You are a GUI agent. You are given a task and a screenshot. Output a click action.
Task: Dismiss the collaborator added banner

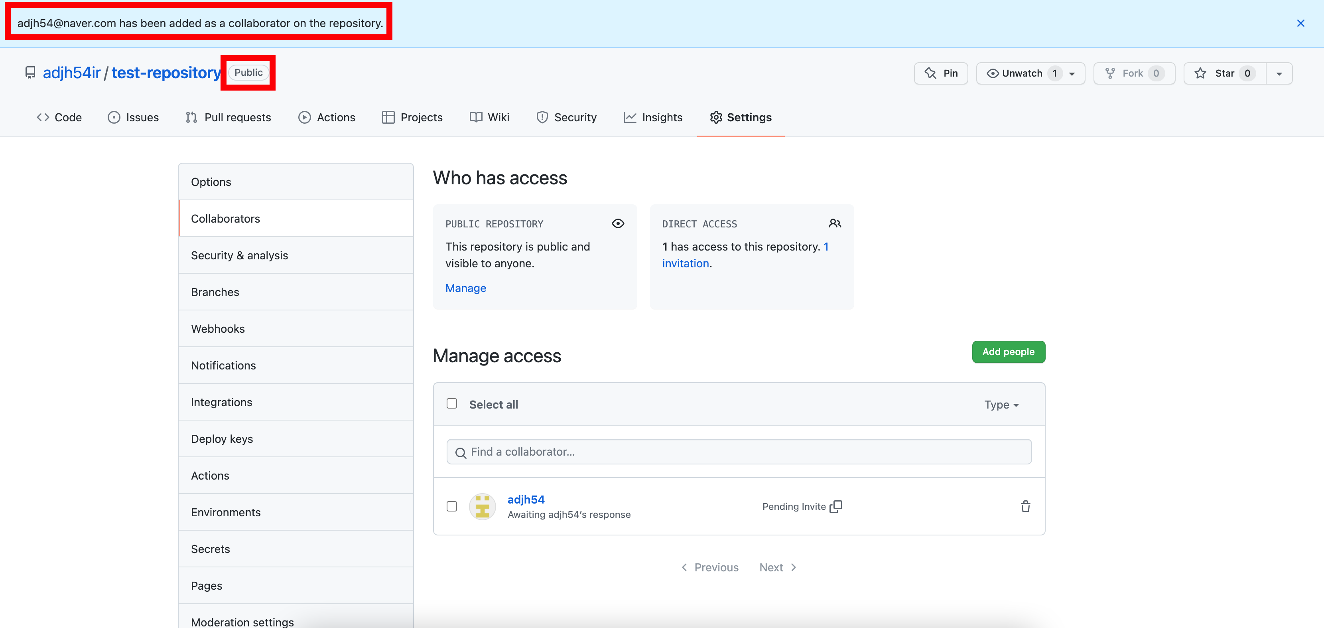pos(1300,23)
